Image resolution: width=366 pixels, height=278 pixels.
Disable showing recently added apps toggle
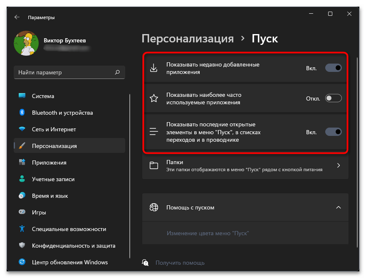[333, 68]
